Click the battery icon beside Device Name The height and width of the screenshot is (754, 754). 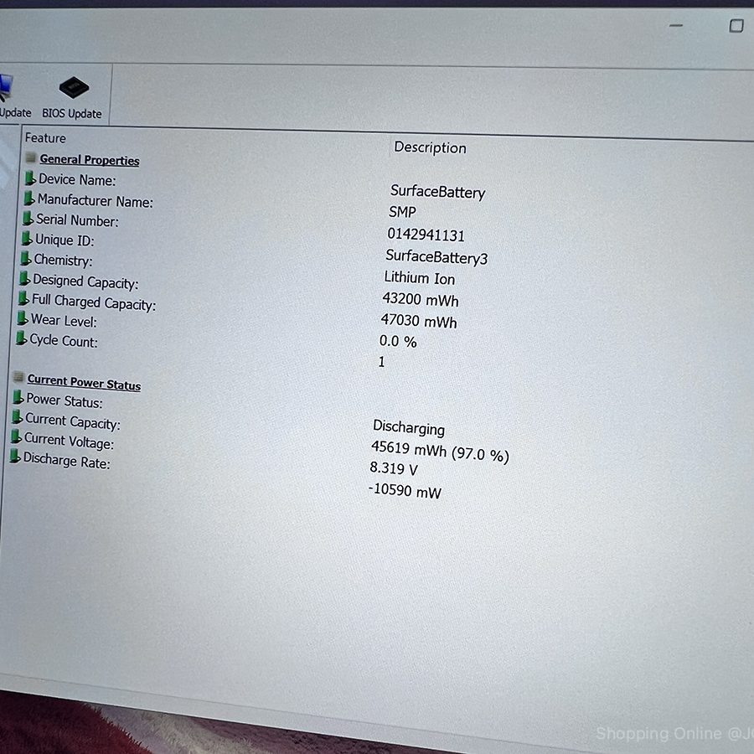coord(30,178)
